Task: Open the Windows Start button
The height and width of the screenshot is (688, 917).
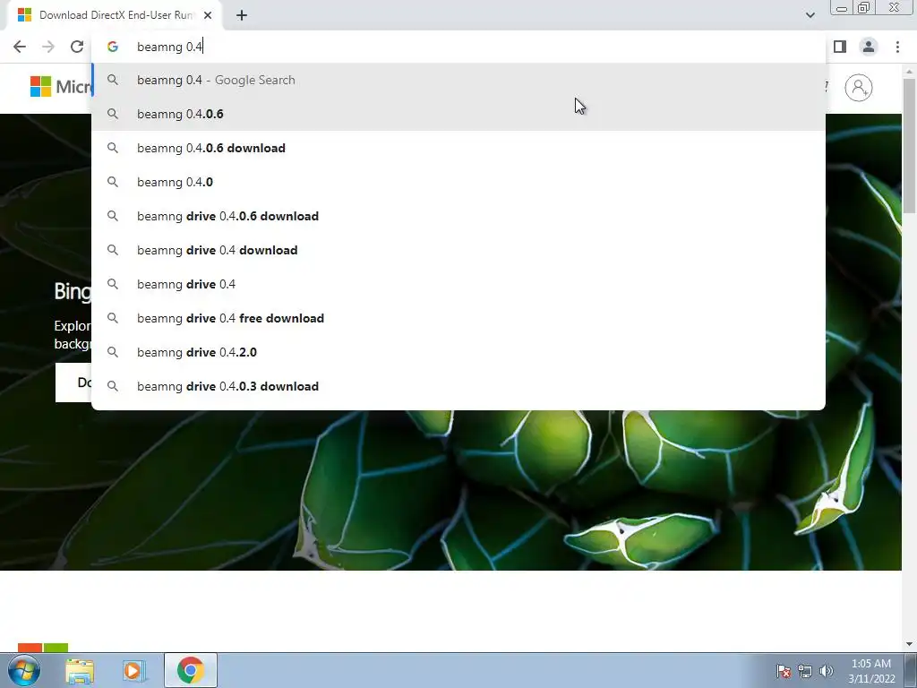Action: pyautogui.click(x=24, y=670)
